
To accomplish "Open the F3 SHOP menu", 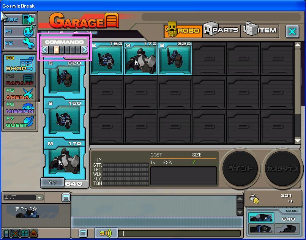I will [x=20, y=64].
